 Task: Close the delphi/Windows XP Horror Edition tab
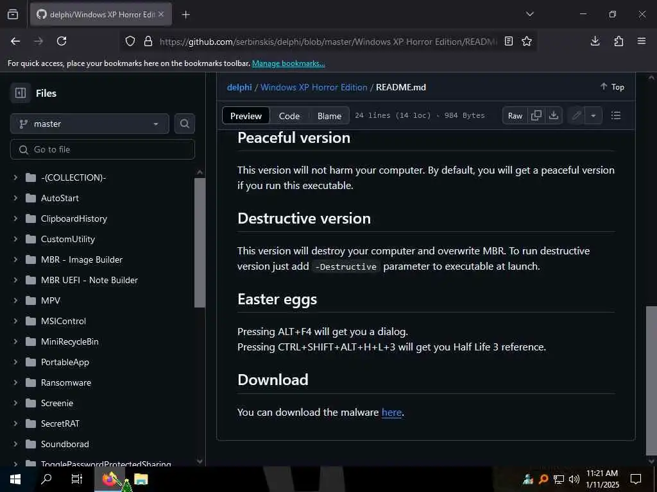coord(161,14)
